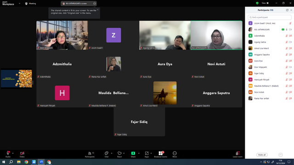Open the Windows Start menu
Image resolution: width=294 pixels, height=165 pixels.
4,162
